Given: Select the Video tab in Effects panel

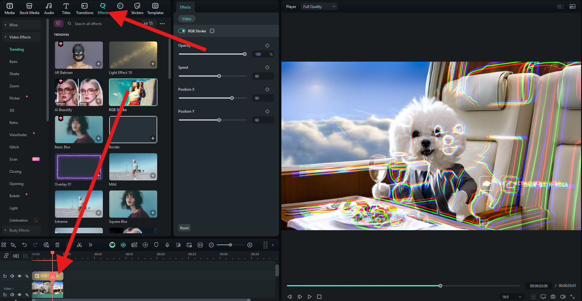Looking at the screenshot, I should pos(187,19).
